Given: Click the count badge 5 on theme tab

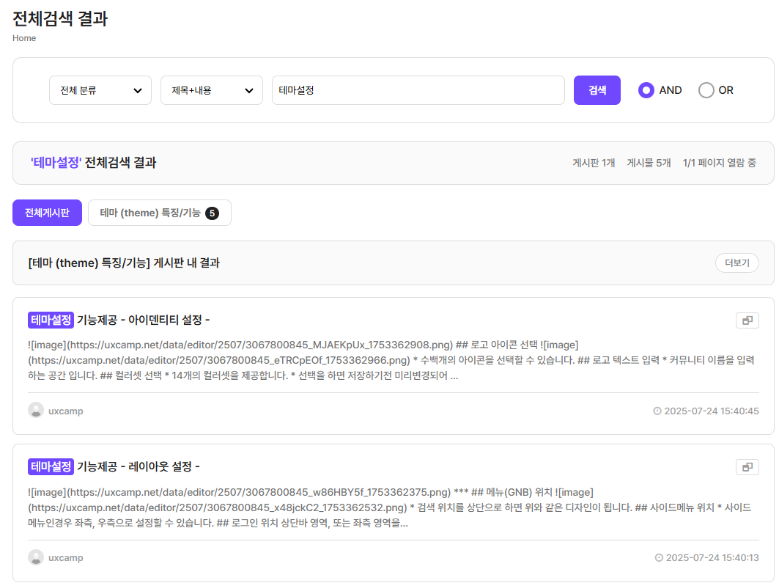Looking at the screenshot, I should coord(212,213).
